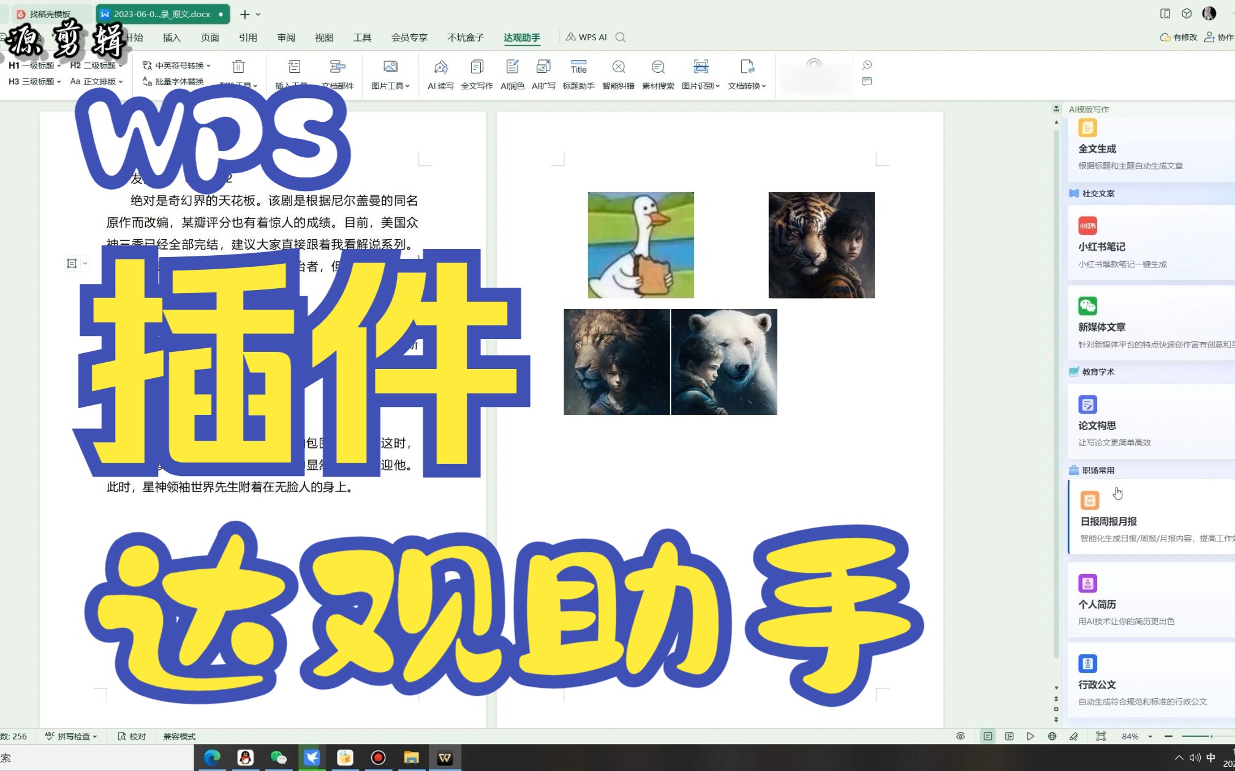
Task: Open the 引用 menu tab
Action: [x=247, y=37]
